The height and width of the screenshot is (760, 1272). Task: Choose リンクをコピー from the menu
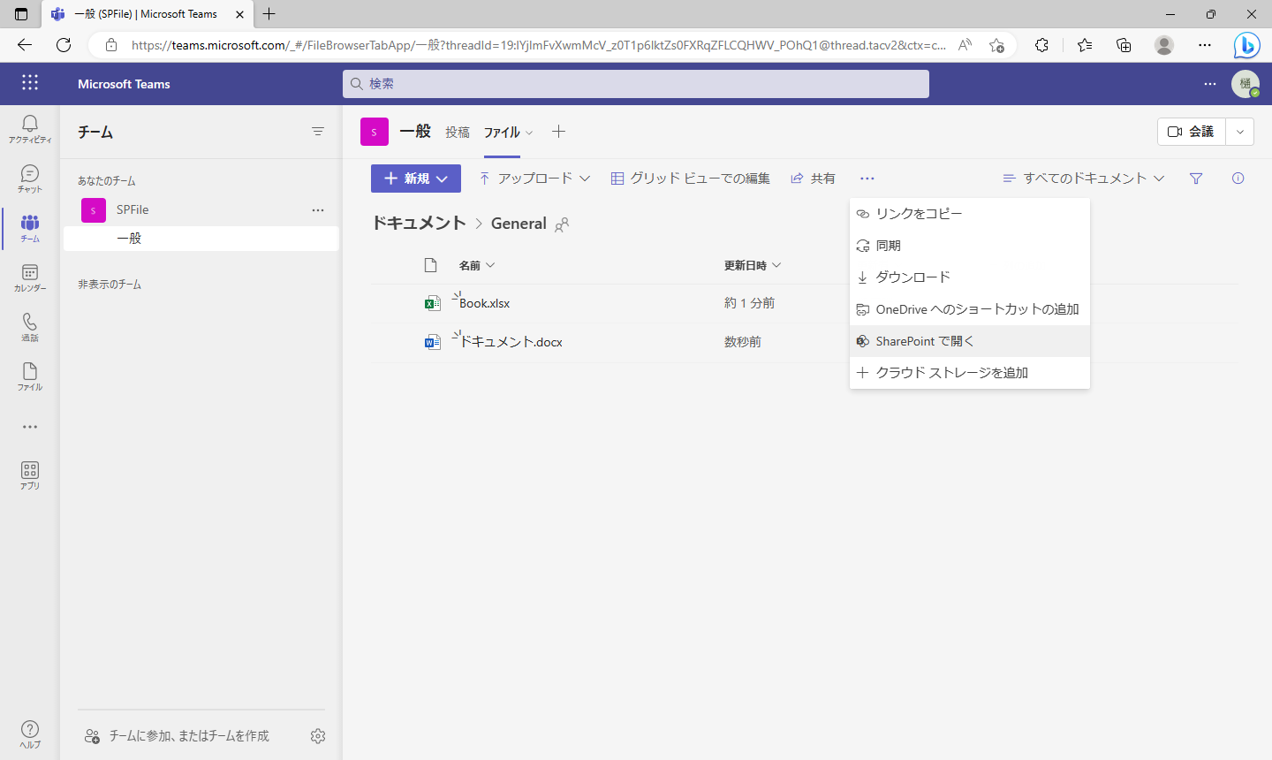[x=970, y=214]
